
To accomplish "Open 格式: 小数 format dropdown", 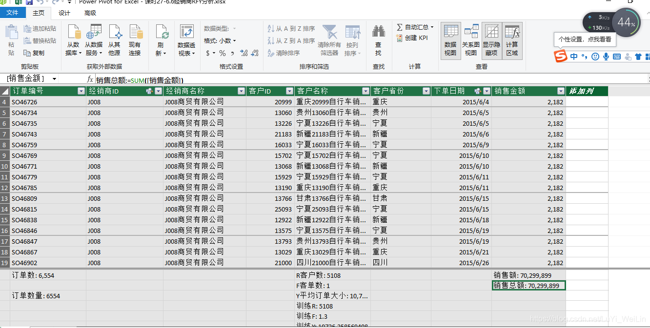I will tap(220, 40).
